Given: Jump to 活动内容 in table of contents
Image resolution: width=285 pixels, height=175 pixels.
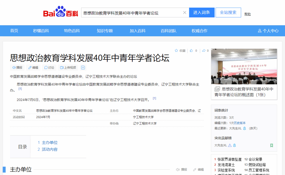Looking at the screenshot, I should coord(49,149).
